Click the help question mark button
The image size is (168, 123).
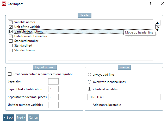(151, 4)
